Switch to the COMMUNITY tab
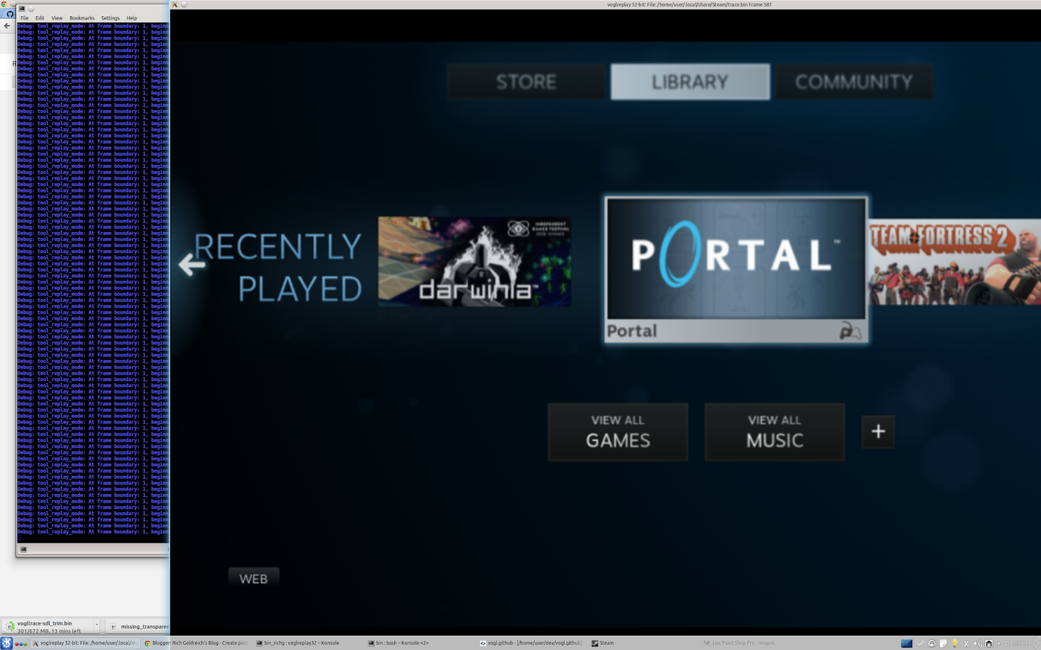This screenshot has height=650, width=1041. coord(854,82)
